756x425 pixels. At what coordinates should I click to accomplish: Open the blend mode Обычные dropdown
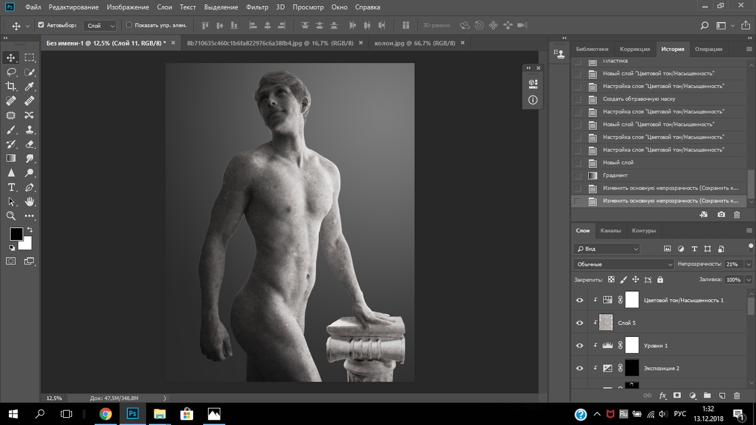pyautogui.click(x=623, y=264)
